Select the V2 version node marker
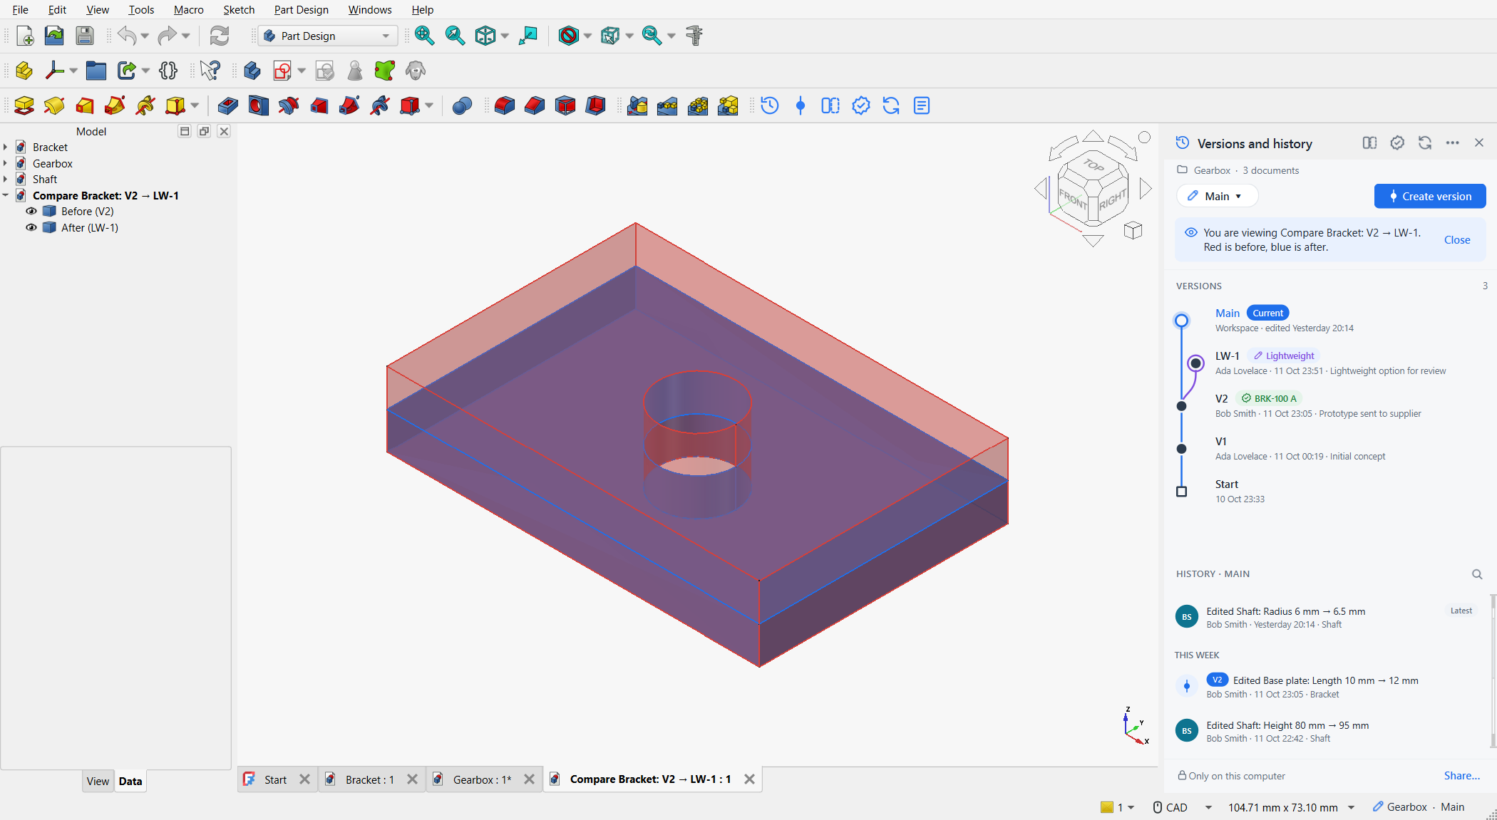 pos(1181,406)
